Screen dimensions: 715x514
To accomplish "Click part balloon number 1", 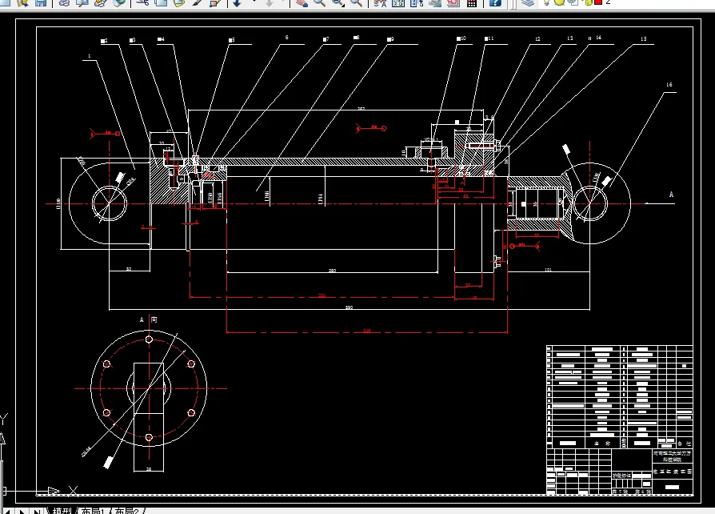I will tap(90, 56).
